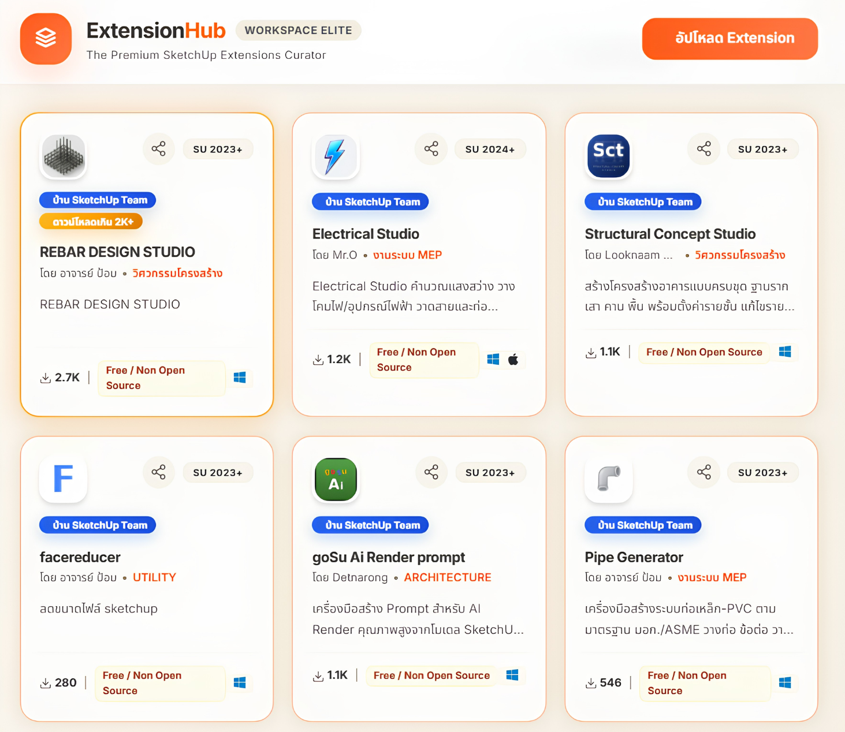845x732 pixels.
Task: Open the Pipe Generator elbow pipe icon
Action: [x=608, y=479]
